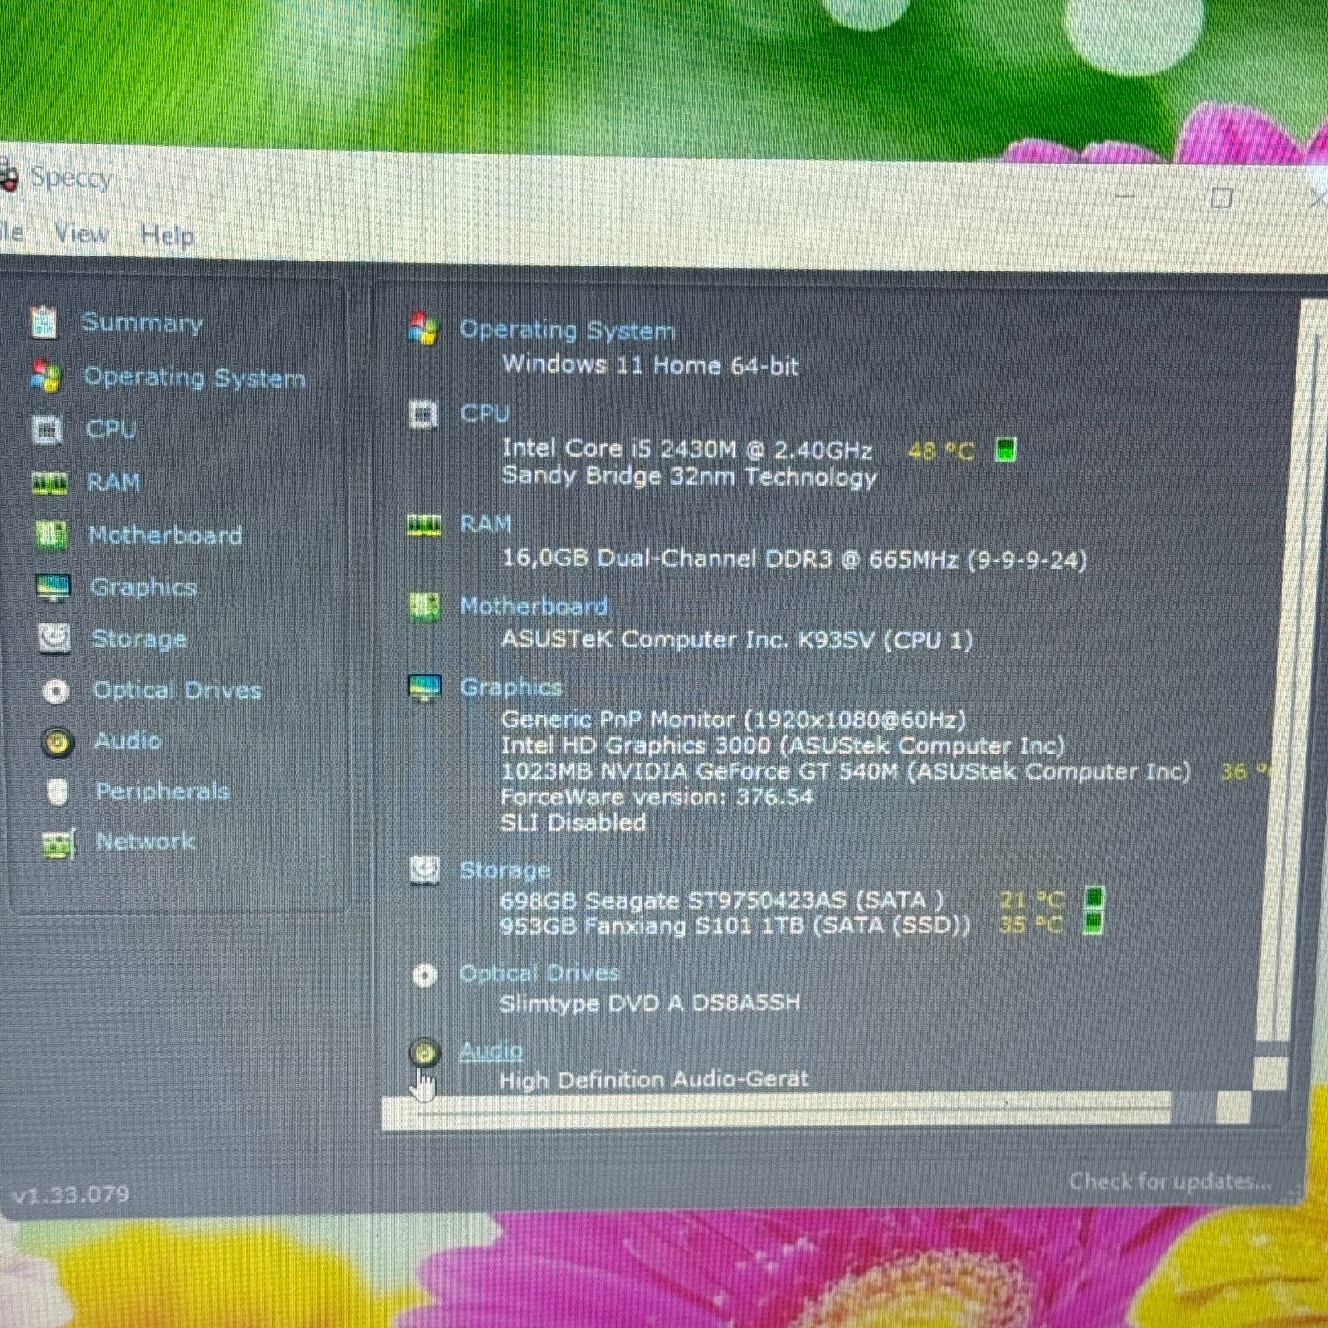Click the Motherboard icon in summary pane

pyautogui.click(x=424, y=607)
